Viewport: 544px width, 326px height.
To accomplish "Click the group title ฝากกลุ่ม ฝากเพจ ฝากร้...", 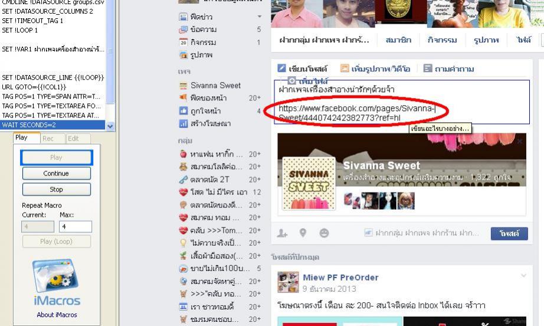I will (x=324, y=40).
